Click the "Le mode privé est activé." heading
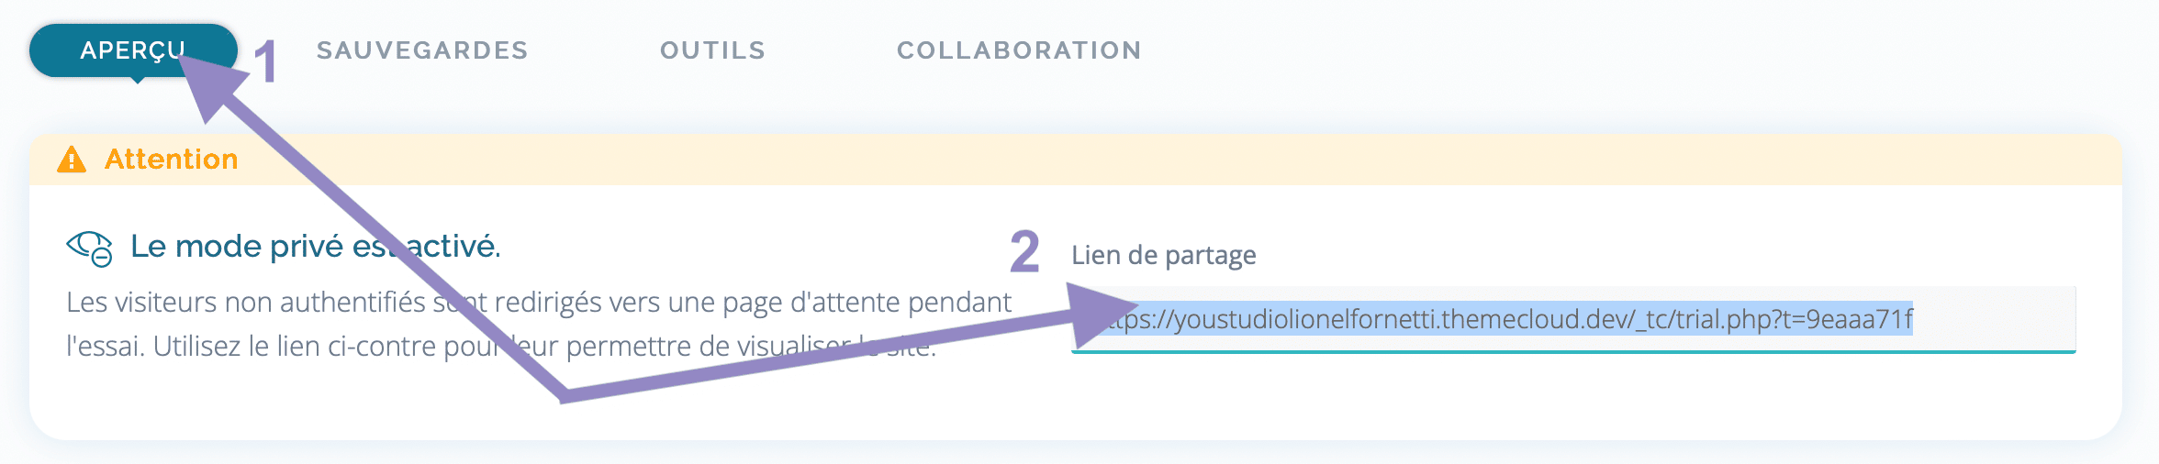2159x464 pixels. coord(315,246)
